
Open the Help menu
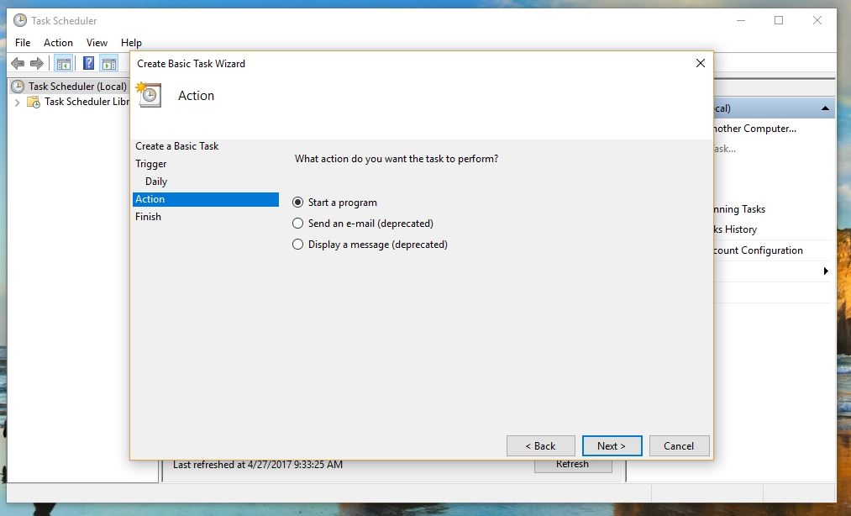coord(131,42)
